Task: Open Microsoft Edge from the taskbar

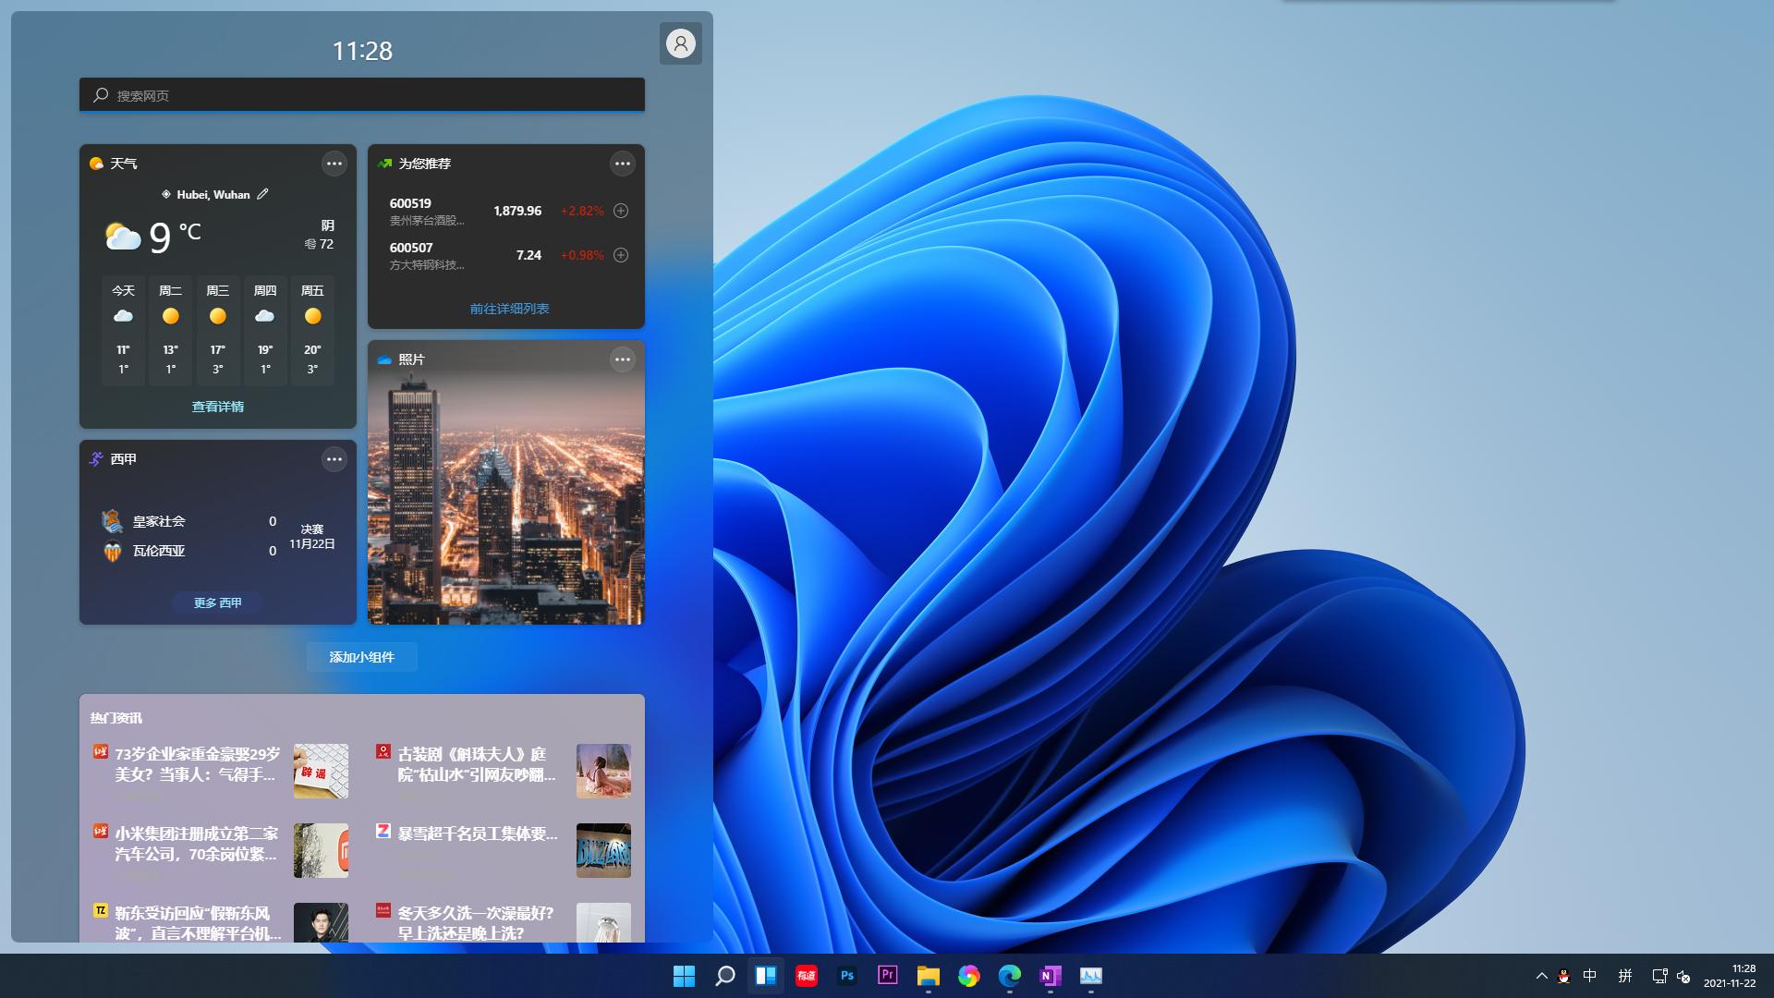Action: (1010, 976)
